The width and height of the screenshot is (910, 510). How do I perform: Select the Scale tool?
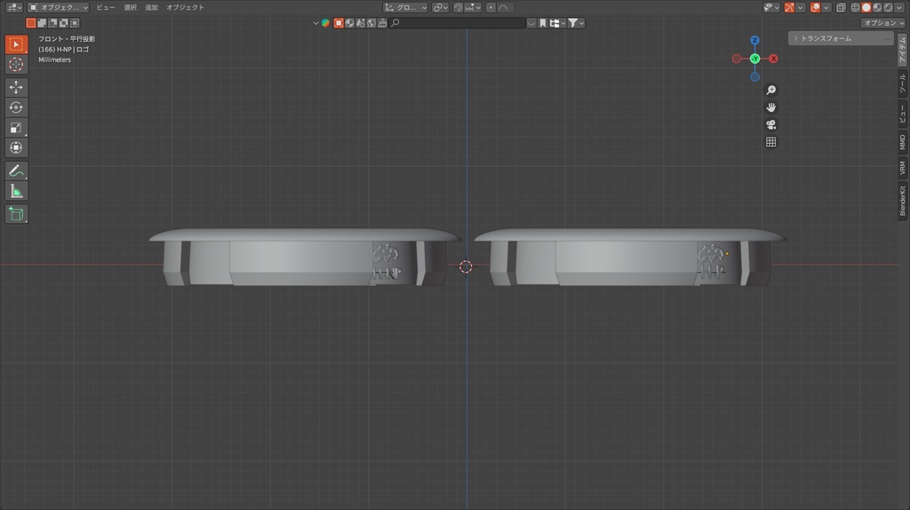(x=16, y=128)
